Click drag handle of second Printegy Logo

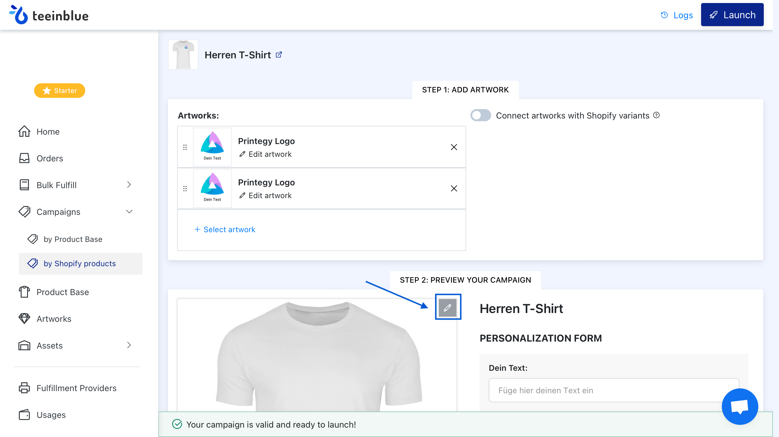pos(185,188)
